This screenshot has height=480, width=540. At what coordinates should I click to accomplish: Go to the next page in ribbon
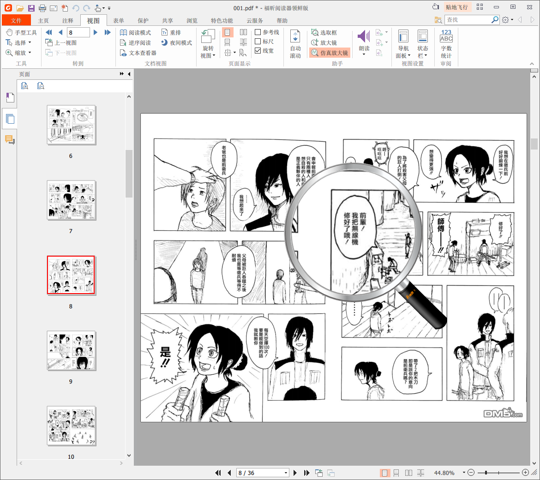pos(96,32)
